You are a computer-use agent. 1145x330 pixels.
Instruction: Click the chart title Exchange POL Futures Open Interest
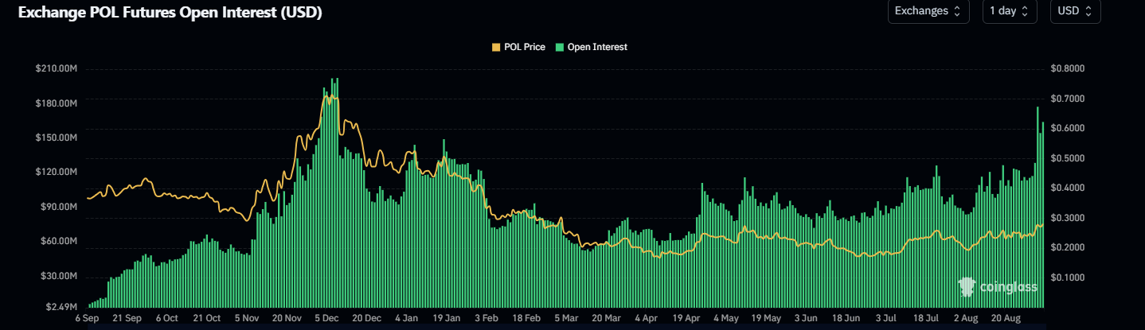[x=163, y=14]
